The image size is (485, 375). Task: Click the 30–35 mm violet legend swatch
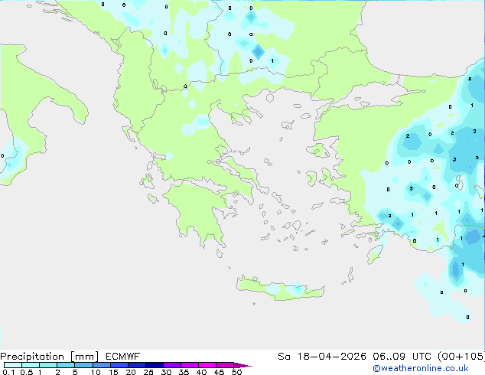pos(172,365)
